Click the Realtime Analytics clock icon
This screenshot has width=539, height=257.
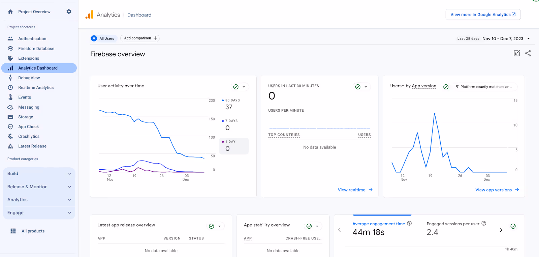pos(10,87)
